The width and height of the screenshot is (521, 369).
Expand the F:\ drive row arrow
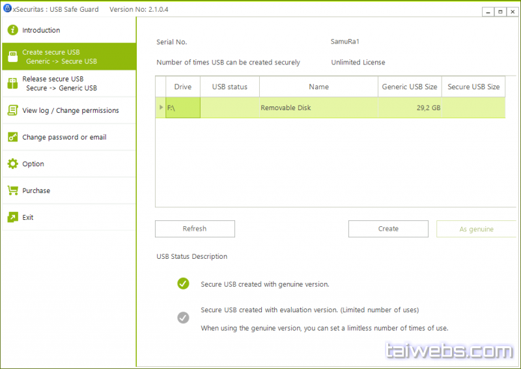click(x=161, y=108)
